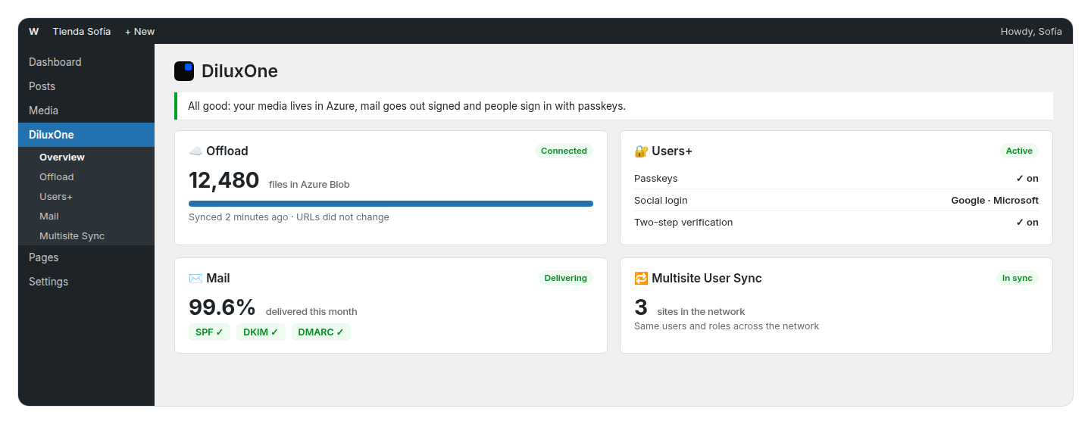
Task: Open Pages in the sidebar
Action: [x=86, y=257]
